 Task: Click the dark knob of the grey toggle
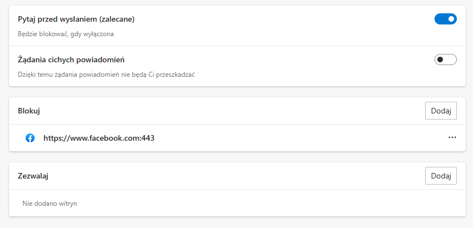(x=440, y=60)
